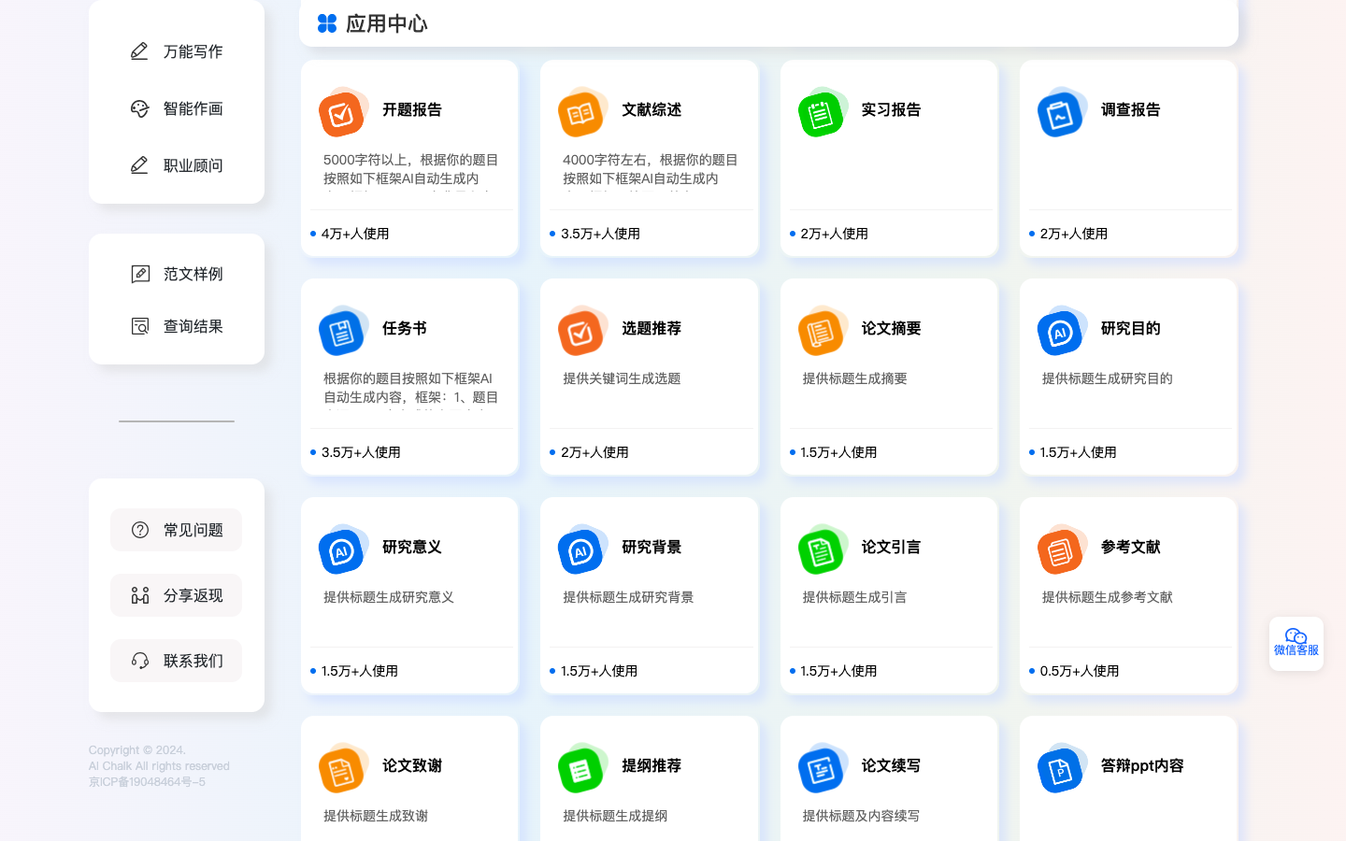Click the 论文致谢 card title

[x=412, y=765]
